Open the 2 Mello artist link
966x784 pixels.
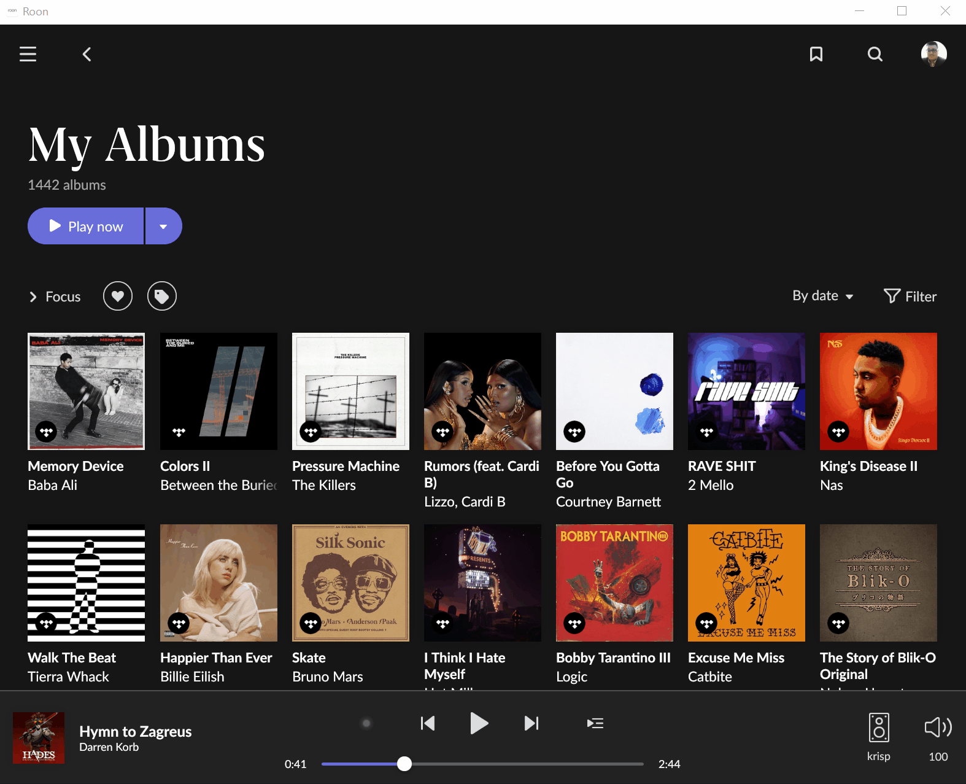click(711, 485)
